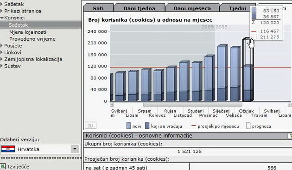Click the chart scroll left arrow
Image resolution: width=292 pixels, height=170 pixels.
112,105
